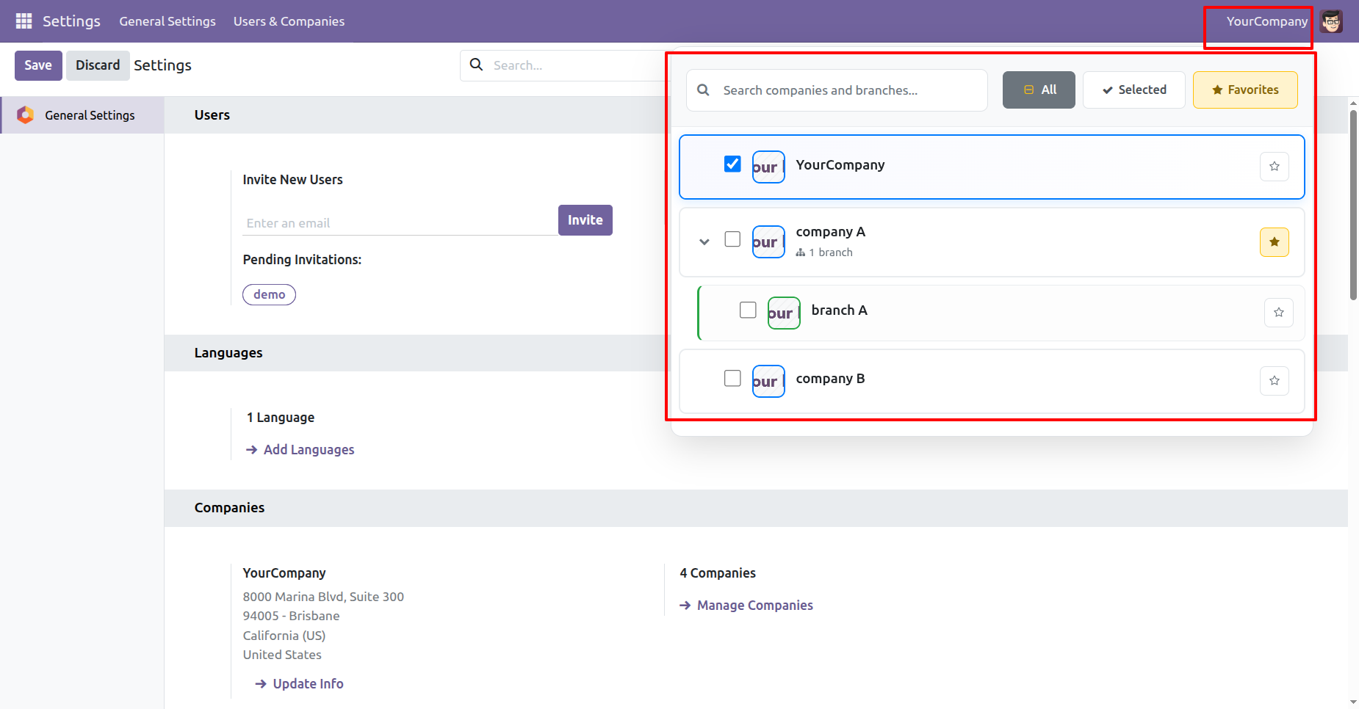Screen dimensions: 1359x709
Task: Add company B to favorites
Action: pyautogui.click(x=1274, y=381)
